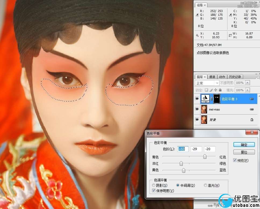Select the 高光(H) radio button
Image resolution: width=260 pixels, height=209 pixels.
coord(205,185)
